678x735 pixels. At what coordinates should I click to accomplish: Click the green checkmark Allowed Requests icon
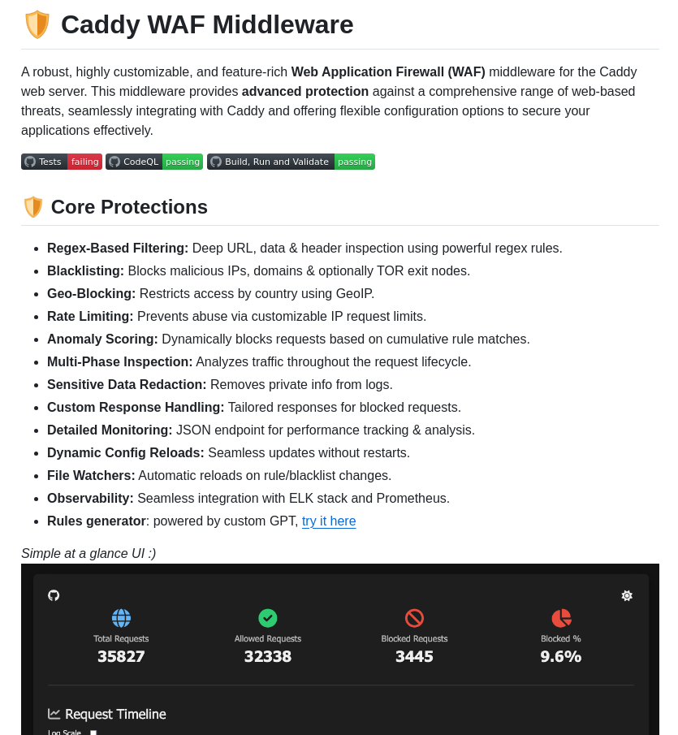tap(268, 618)
